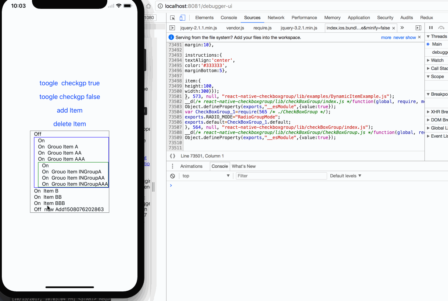Click the site info icon in the address bar

pyautogui.click(x=160, y=6)
